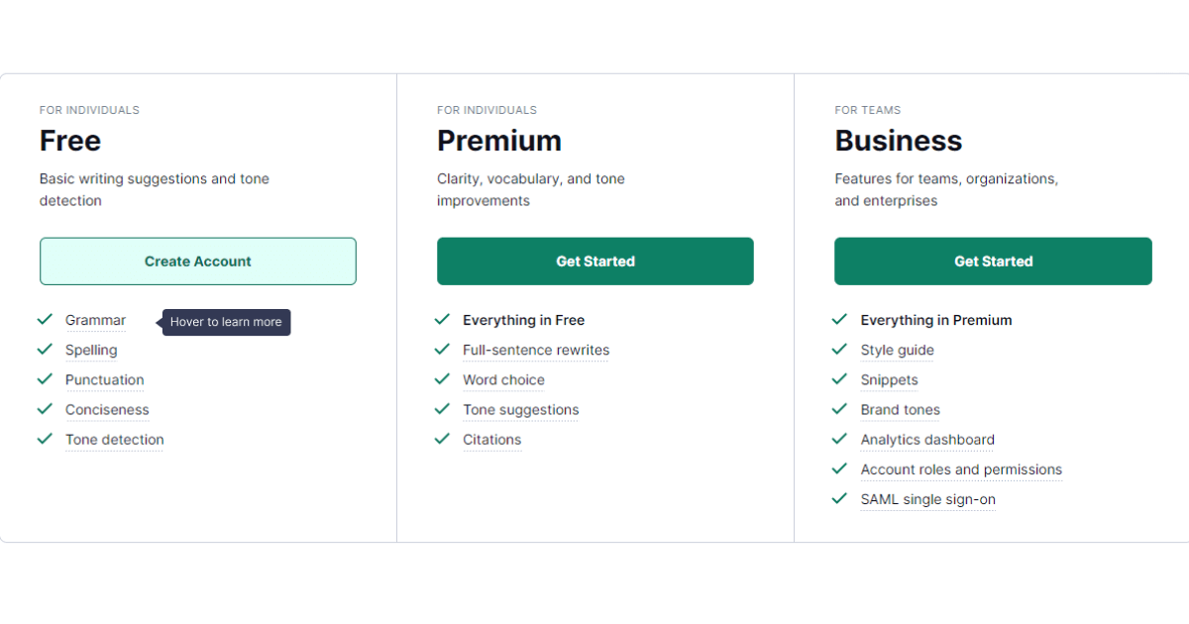
Task: Click the Hover to learn more tooltip
Action: pyautogui.click(x=227, y=322)
